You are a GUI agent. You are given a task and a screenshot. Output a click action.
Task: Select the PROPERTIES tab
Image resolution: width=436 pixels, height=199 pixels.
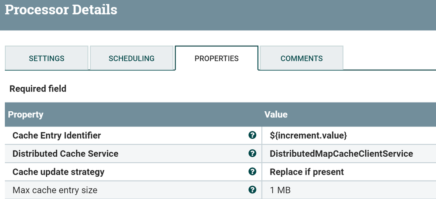pos(216,58)
